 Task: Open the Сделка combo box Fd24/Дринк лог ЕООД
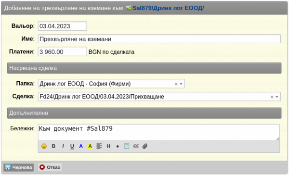click(159, 97)
